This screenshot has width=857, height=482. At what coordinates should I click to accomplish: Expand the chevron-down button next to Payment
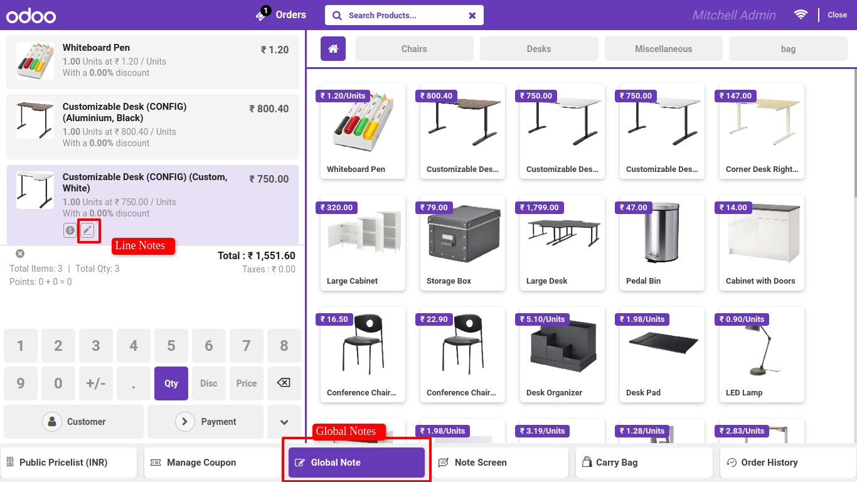(x=284, y=422)
